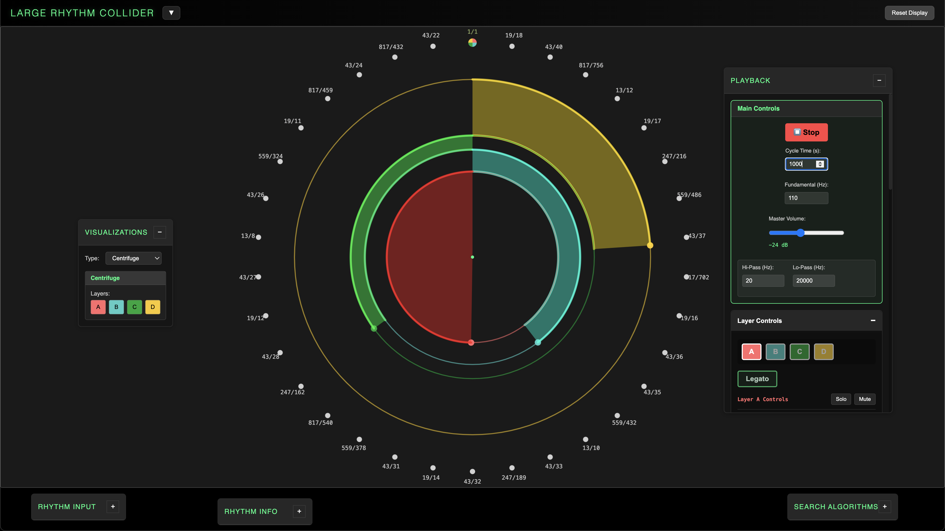Image resolution: width=945 pixels, height=531 pixels.
Task: Select layer A swatch in Visualizations panel
Action: point(98,307)
